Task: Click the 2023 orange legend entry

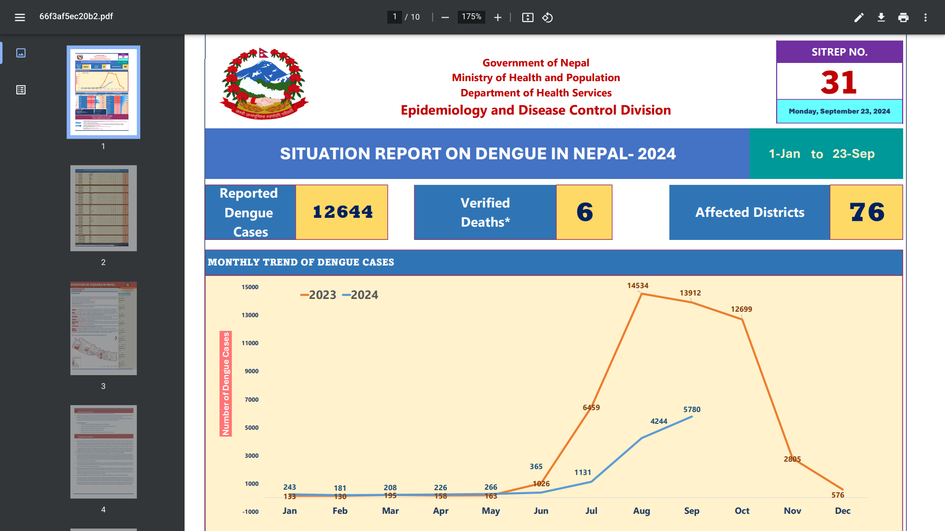Action: (318, 295)
